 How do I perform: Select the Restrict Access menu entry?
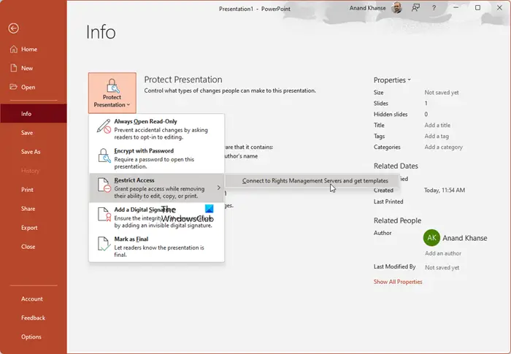pyautogui.click(x=156, y=188)
